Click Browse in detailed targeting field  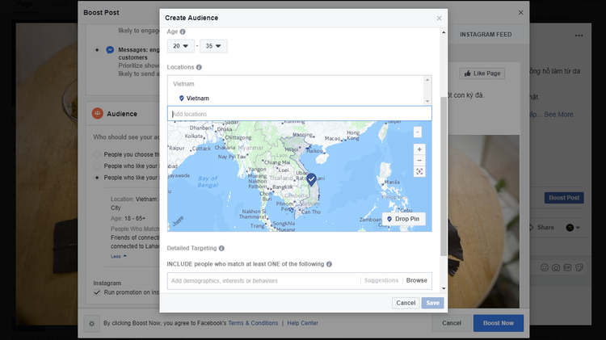tap(416, 280)
